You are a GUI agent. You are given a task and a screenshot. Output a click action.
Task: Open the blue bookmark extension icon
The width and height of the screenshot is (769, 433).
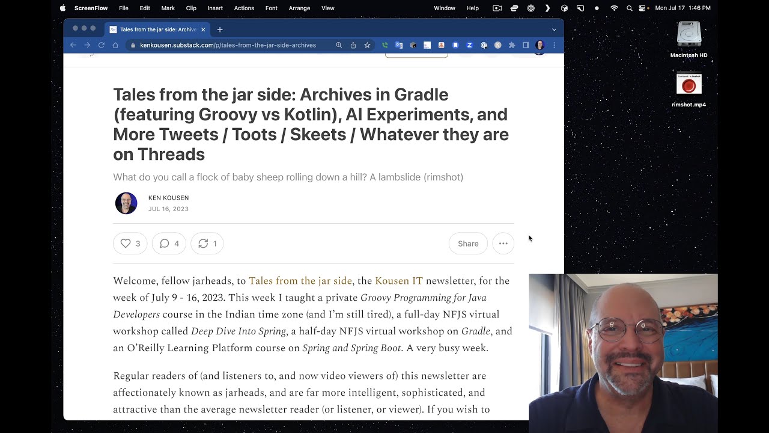[455, 45]
